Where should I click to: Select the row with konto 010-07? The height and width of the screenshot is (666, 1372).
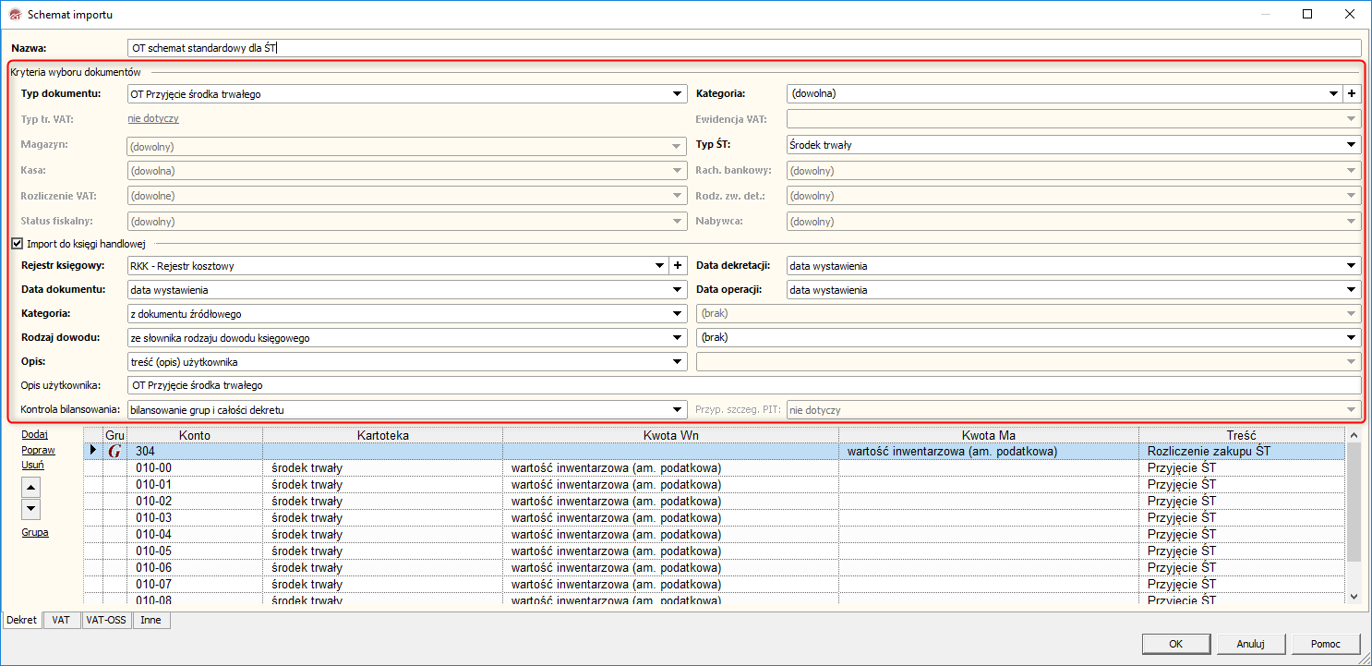[715, 584]
